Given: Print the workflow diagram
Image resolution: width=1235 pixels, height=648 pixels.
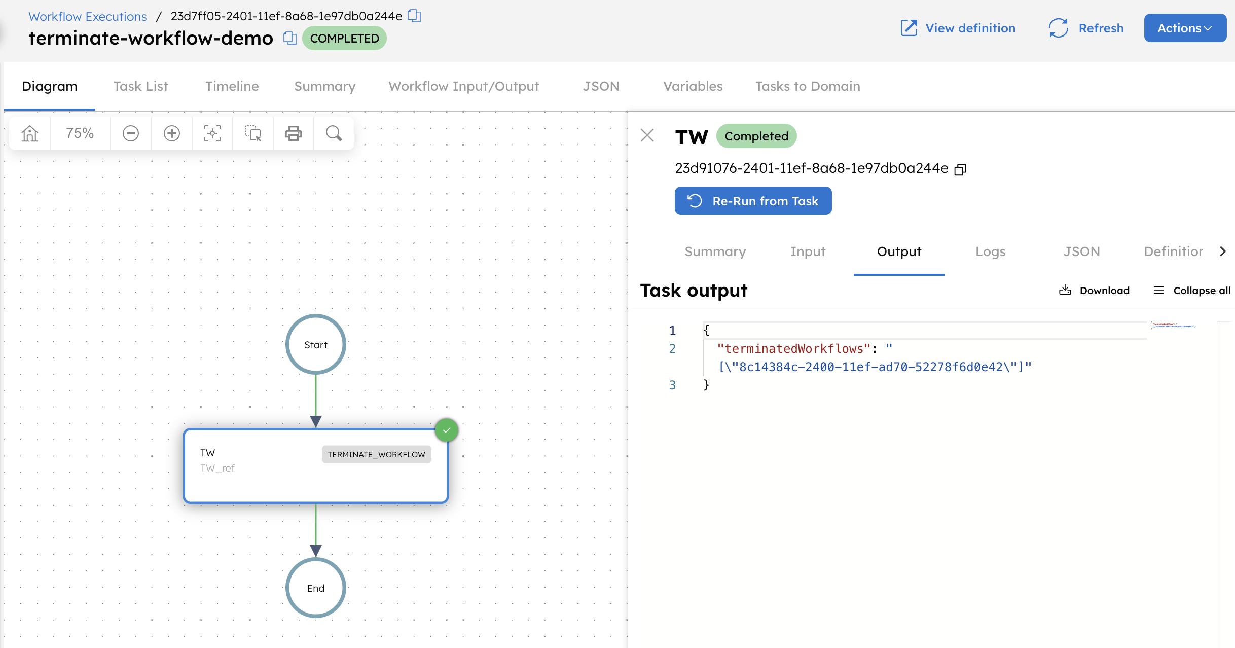Looking at the screenshot, I should click(294, 133).
